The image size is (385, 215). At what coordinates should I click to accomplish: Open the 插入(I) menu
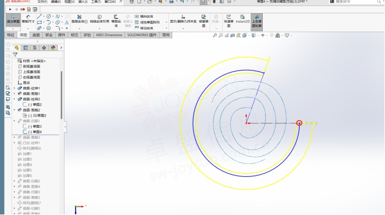83,2
